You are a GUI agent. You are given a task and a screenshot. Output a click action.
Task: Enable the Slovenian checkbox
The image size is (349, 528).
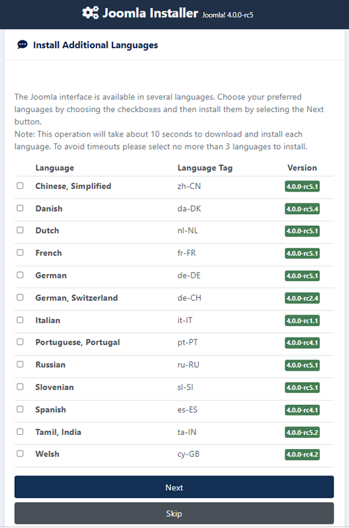point(20,387)
